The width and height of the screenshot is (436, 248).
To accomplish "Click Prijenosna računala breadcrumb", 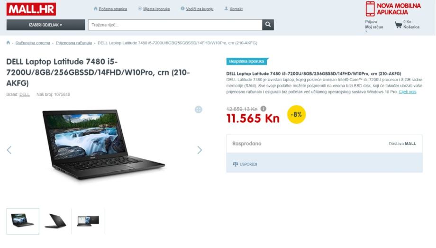I will click(x=73, y=43).
